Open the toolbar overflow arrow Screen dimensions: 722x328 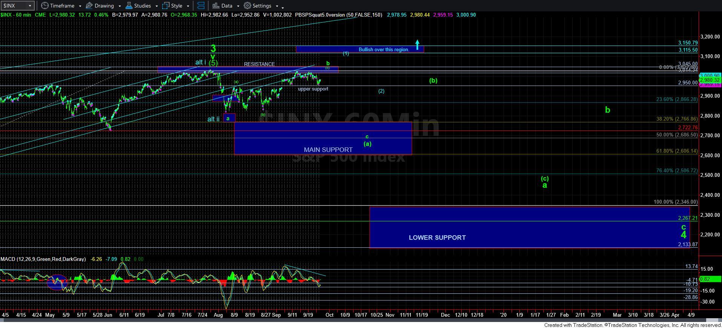click(x=283, y=7)
